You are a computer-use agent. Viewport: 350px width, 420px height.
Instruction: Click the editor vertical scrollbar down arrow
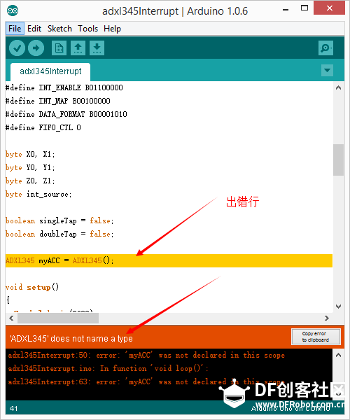(339, 307)
